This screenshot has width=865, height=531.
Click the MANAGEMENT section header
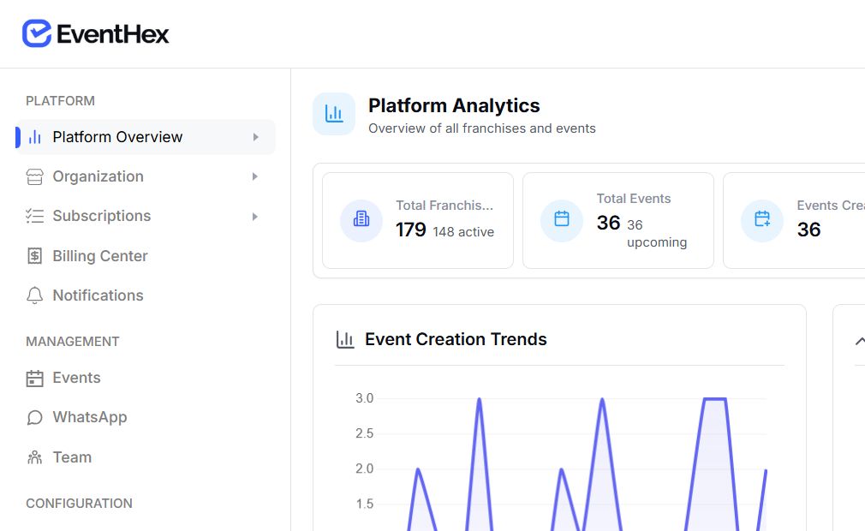tap(72, 342)
